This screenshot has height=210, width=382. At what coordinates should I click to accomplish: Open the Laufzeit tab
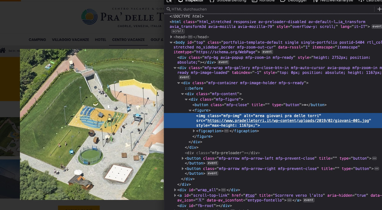click(x=370, y=1)
